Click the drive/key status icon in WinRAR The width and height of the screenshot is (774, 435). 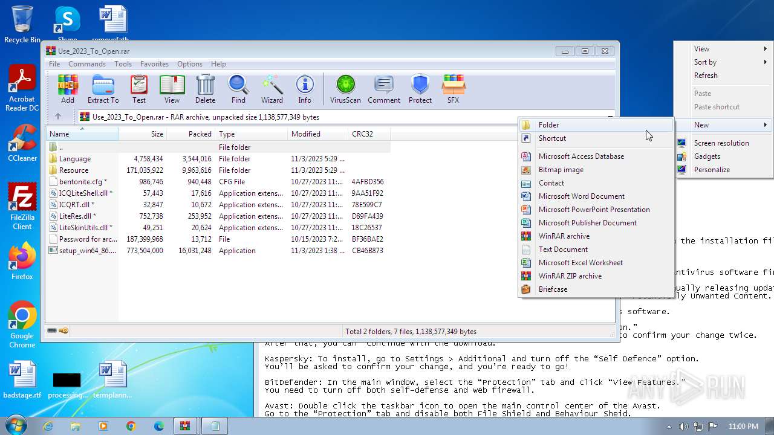(x=58, y=331)
